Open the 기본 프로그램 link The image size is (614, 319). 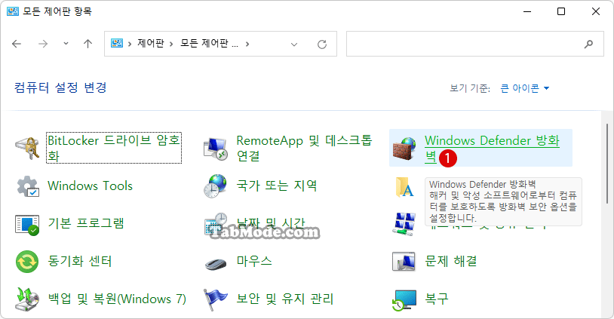(86, 223)
